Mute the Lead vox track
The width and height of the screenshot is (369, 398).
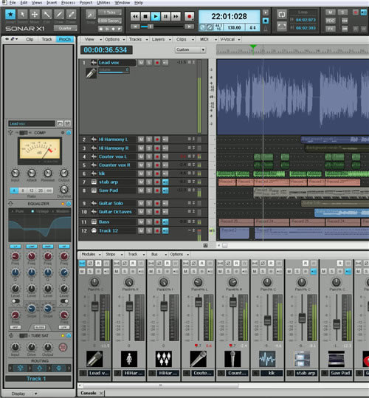141,63
